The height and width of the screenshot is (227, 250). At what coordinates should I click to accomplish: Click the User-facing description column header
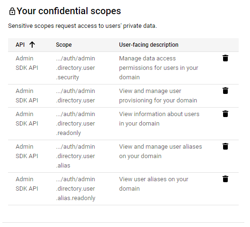148,45
